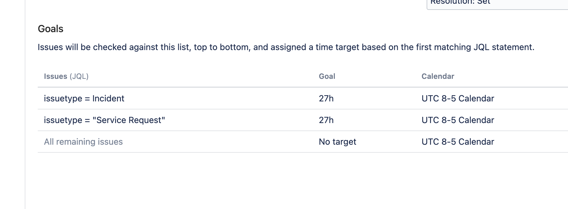Viewport: 568px width, 209px height.
Task: Select the Goals section heading
Action: tap(50, 29)
